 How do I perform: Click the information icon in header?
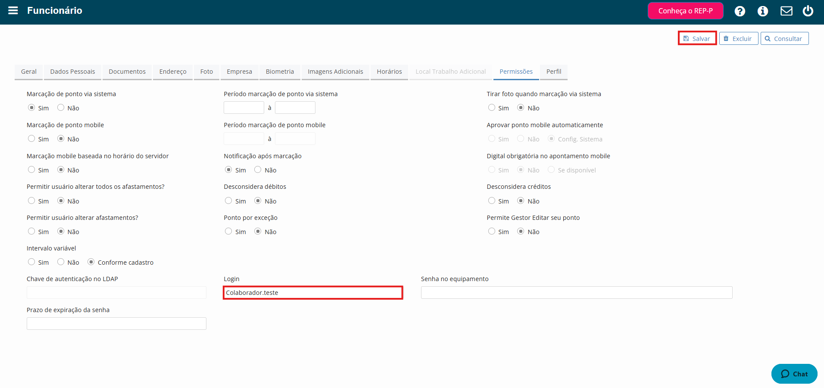(x=762, y=11)
